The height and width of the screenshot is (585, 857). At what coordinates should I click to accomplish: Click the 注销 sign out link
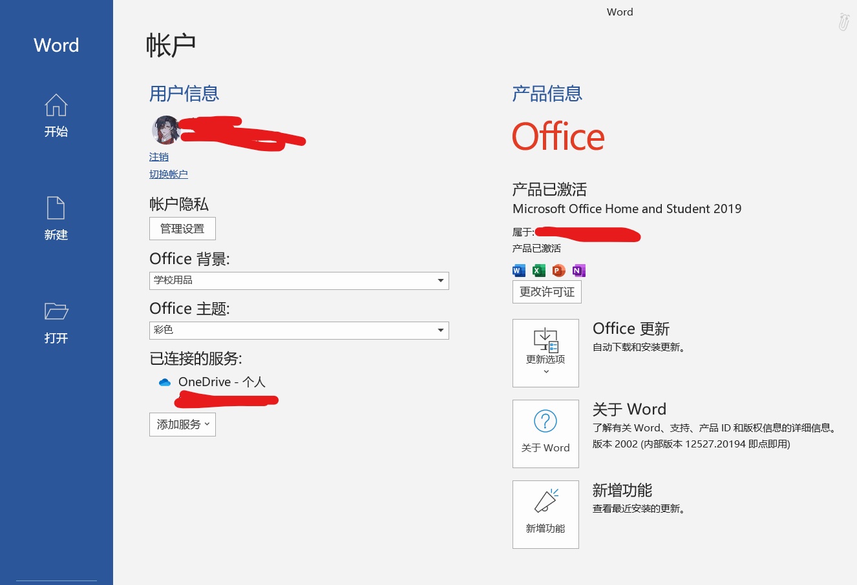click(x=159, y=157)
